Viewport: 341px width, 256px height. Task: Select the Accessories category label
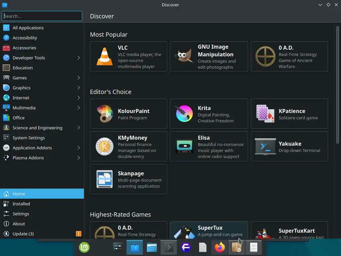24,48
